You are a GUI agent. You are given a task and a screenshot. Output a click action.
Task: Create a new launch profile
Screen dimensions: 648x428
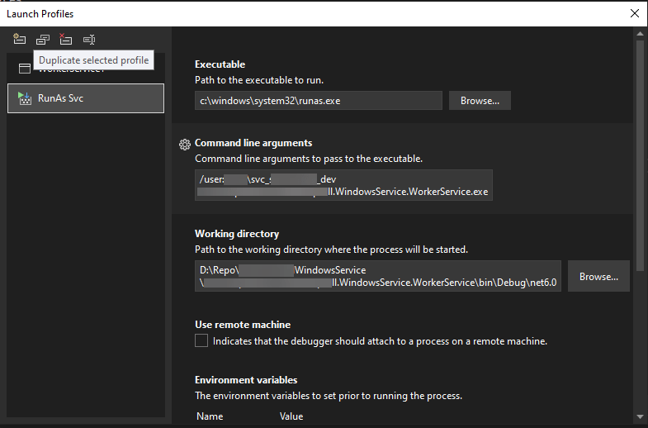coord(19,40)
